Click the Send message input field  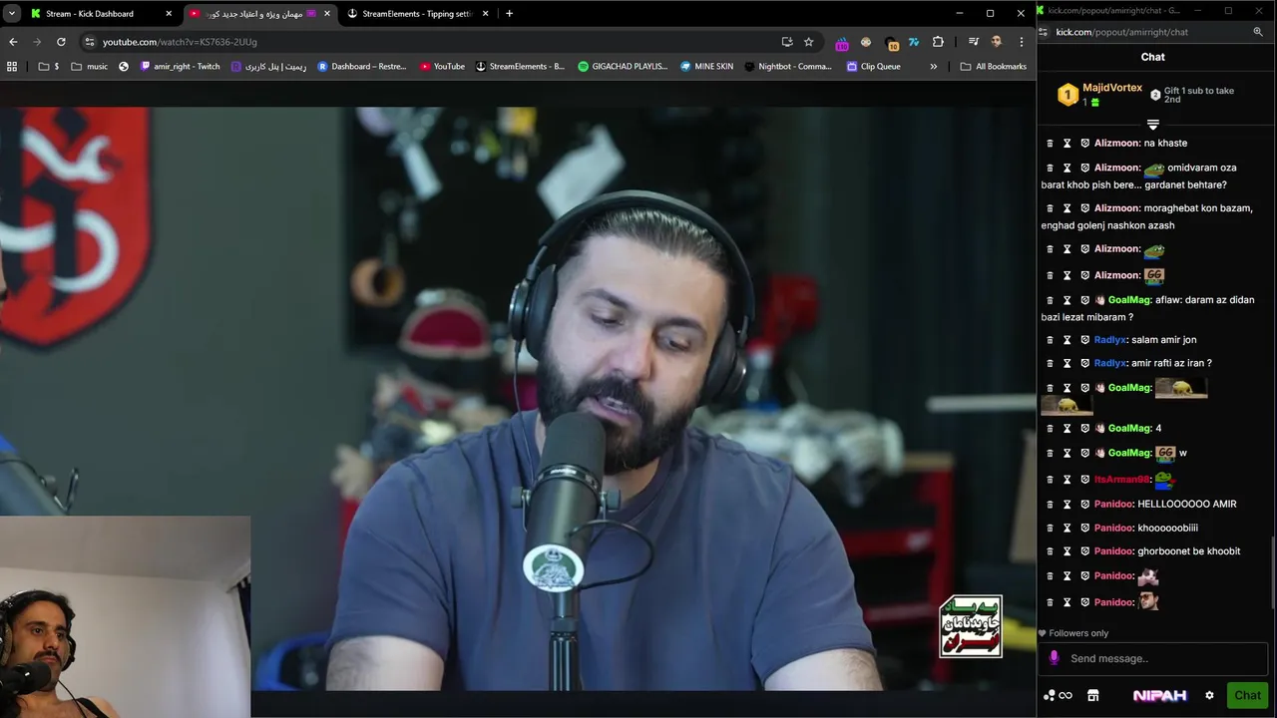[1153, 658]
